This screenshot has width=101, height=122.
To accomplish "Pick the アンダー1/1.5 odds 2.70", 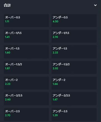I will pos(74,36).
